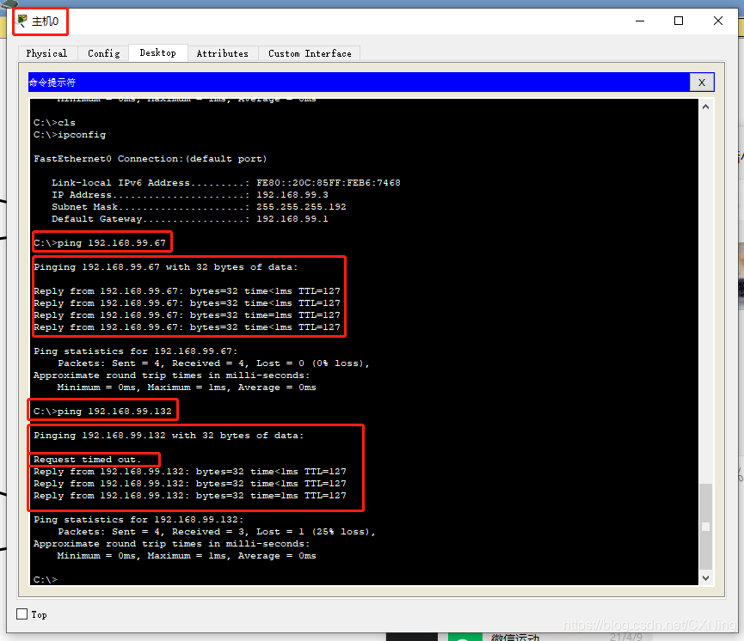Switch to the Physical tab
Screen dimensions: 744x641
46,53
